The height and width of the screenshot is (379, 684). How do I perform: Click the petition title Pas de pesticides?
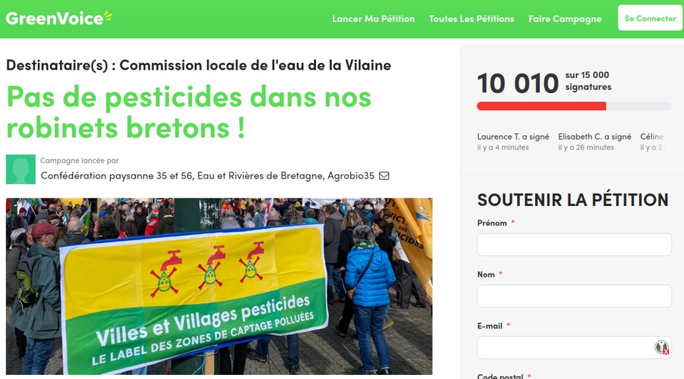click(189, 112)
